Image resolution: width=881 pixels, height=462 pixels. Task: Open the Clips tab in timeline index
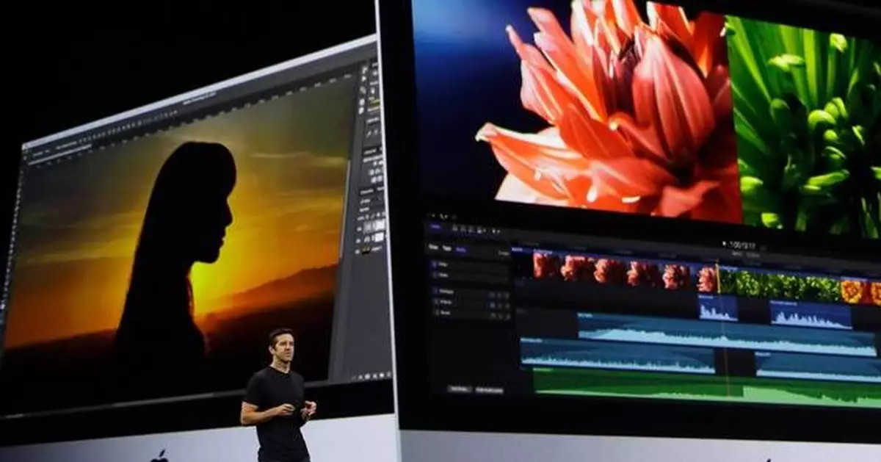(433, 248)
